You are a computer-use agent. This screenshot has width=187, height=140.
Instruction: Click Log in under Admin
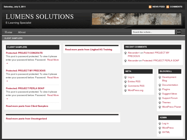pyautogui.click(x=165, y=124)
